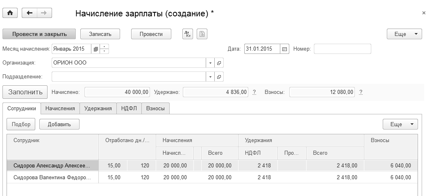
Task: Click the Месяц начисления stepper arrows
Action: click(104, 49)
